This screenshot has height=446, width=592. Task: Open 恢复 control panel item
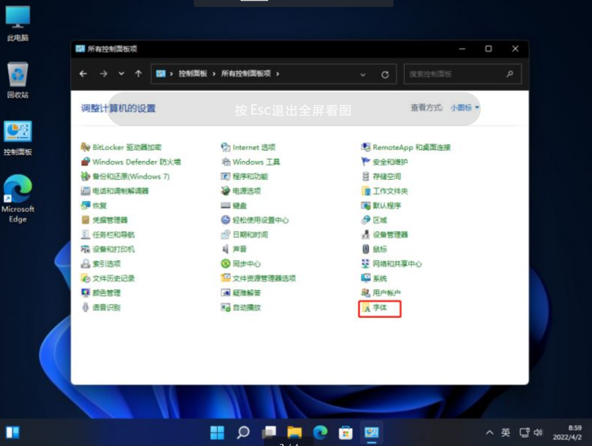click(x=94, y=206)
